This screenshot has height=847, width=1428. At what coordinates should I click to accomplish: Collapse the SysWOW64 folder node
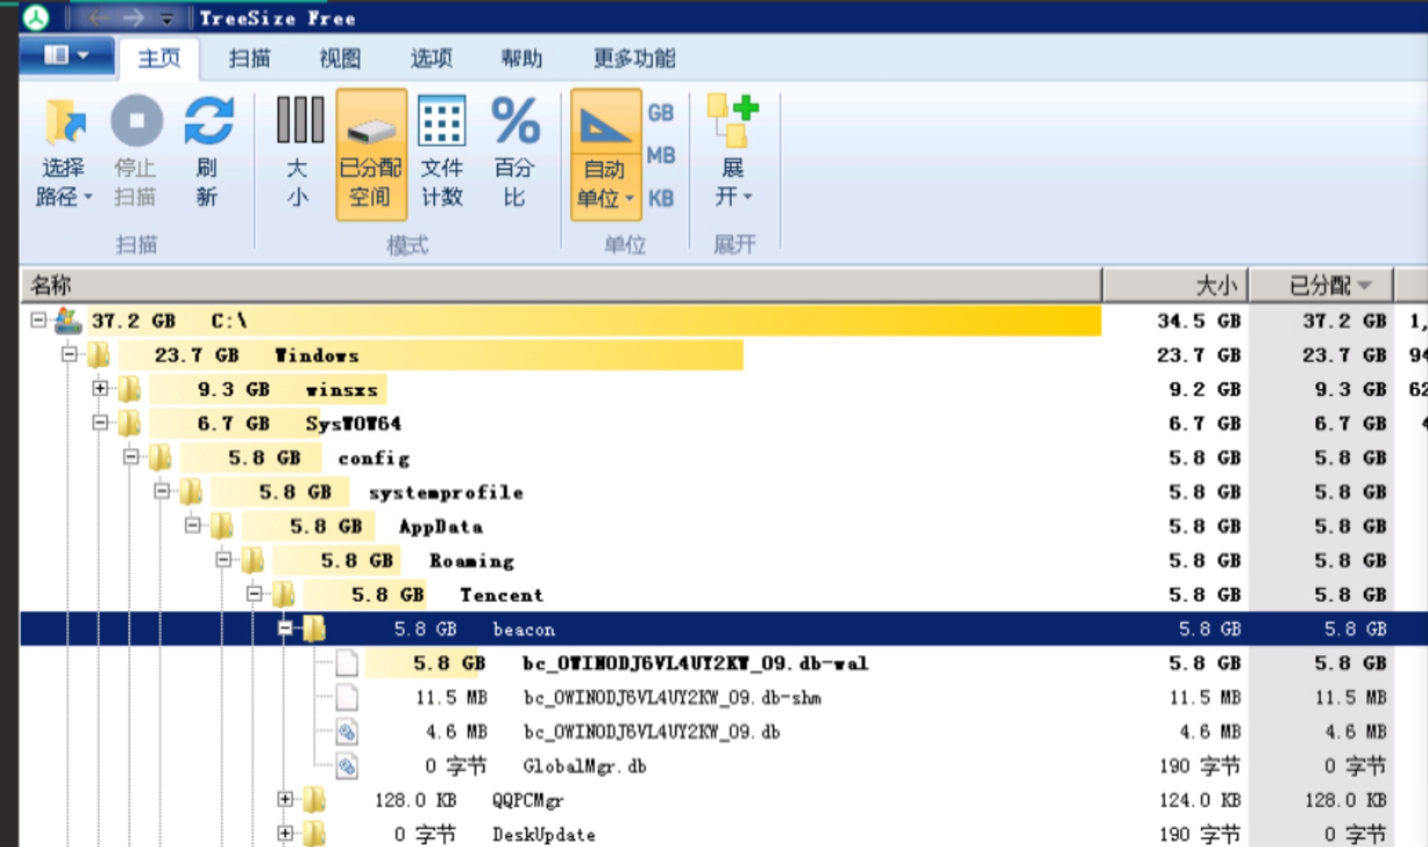pyautogui.click(x=100, y=423)
